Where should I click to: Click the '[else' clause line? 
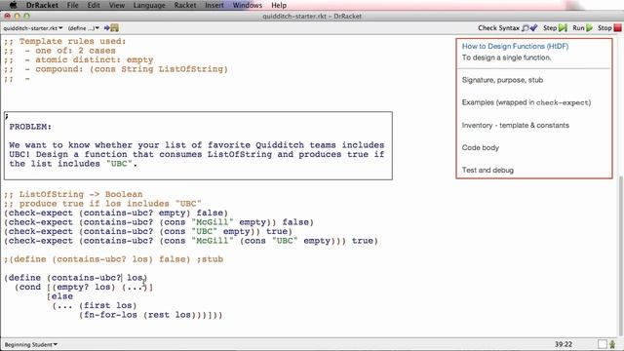tap(59, 296)
